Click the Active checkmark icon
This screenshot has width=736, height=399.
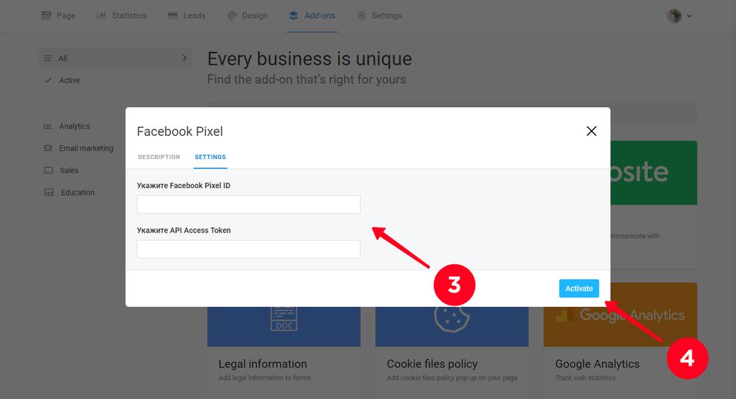tap(48, 80)
